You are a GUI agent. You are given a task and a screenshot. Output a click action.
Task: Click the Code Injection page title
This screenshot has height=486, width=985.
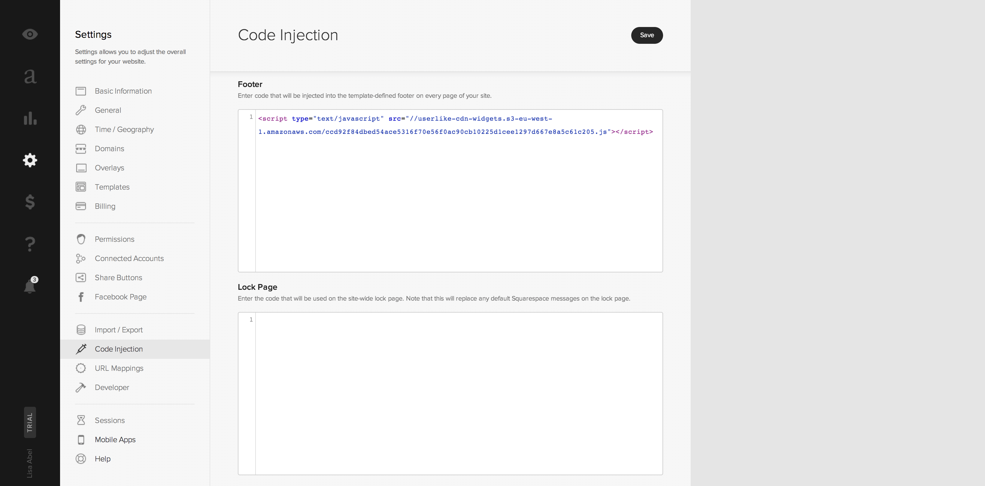(288, 35)
